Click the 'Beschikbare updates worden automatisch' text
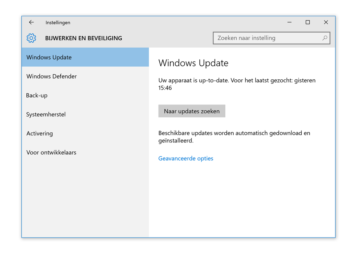Viewport: 354px width, 257px height. pos(234,137)
